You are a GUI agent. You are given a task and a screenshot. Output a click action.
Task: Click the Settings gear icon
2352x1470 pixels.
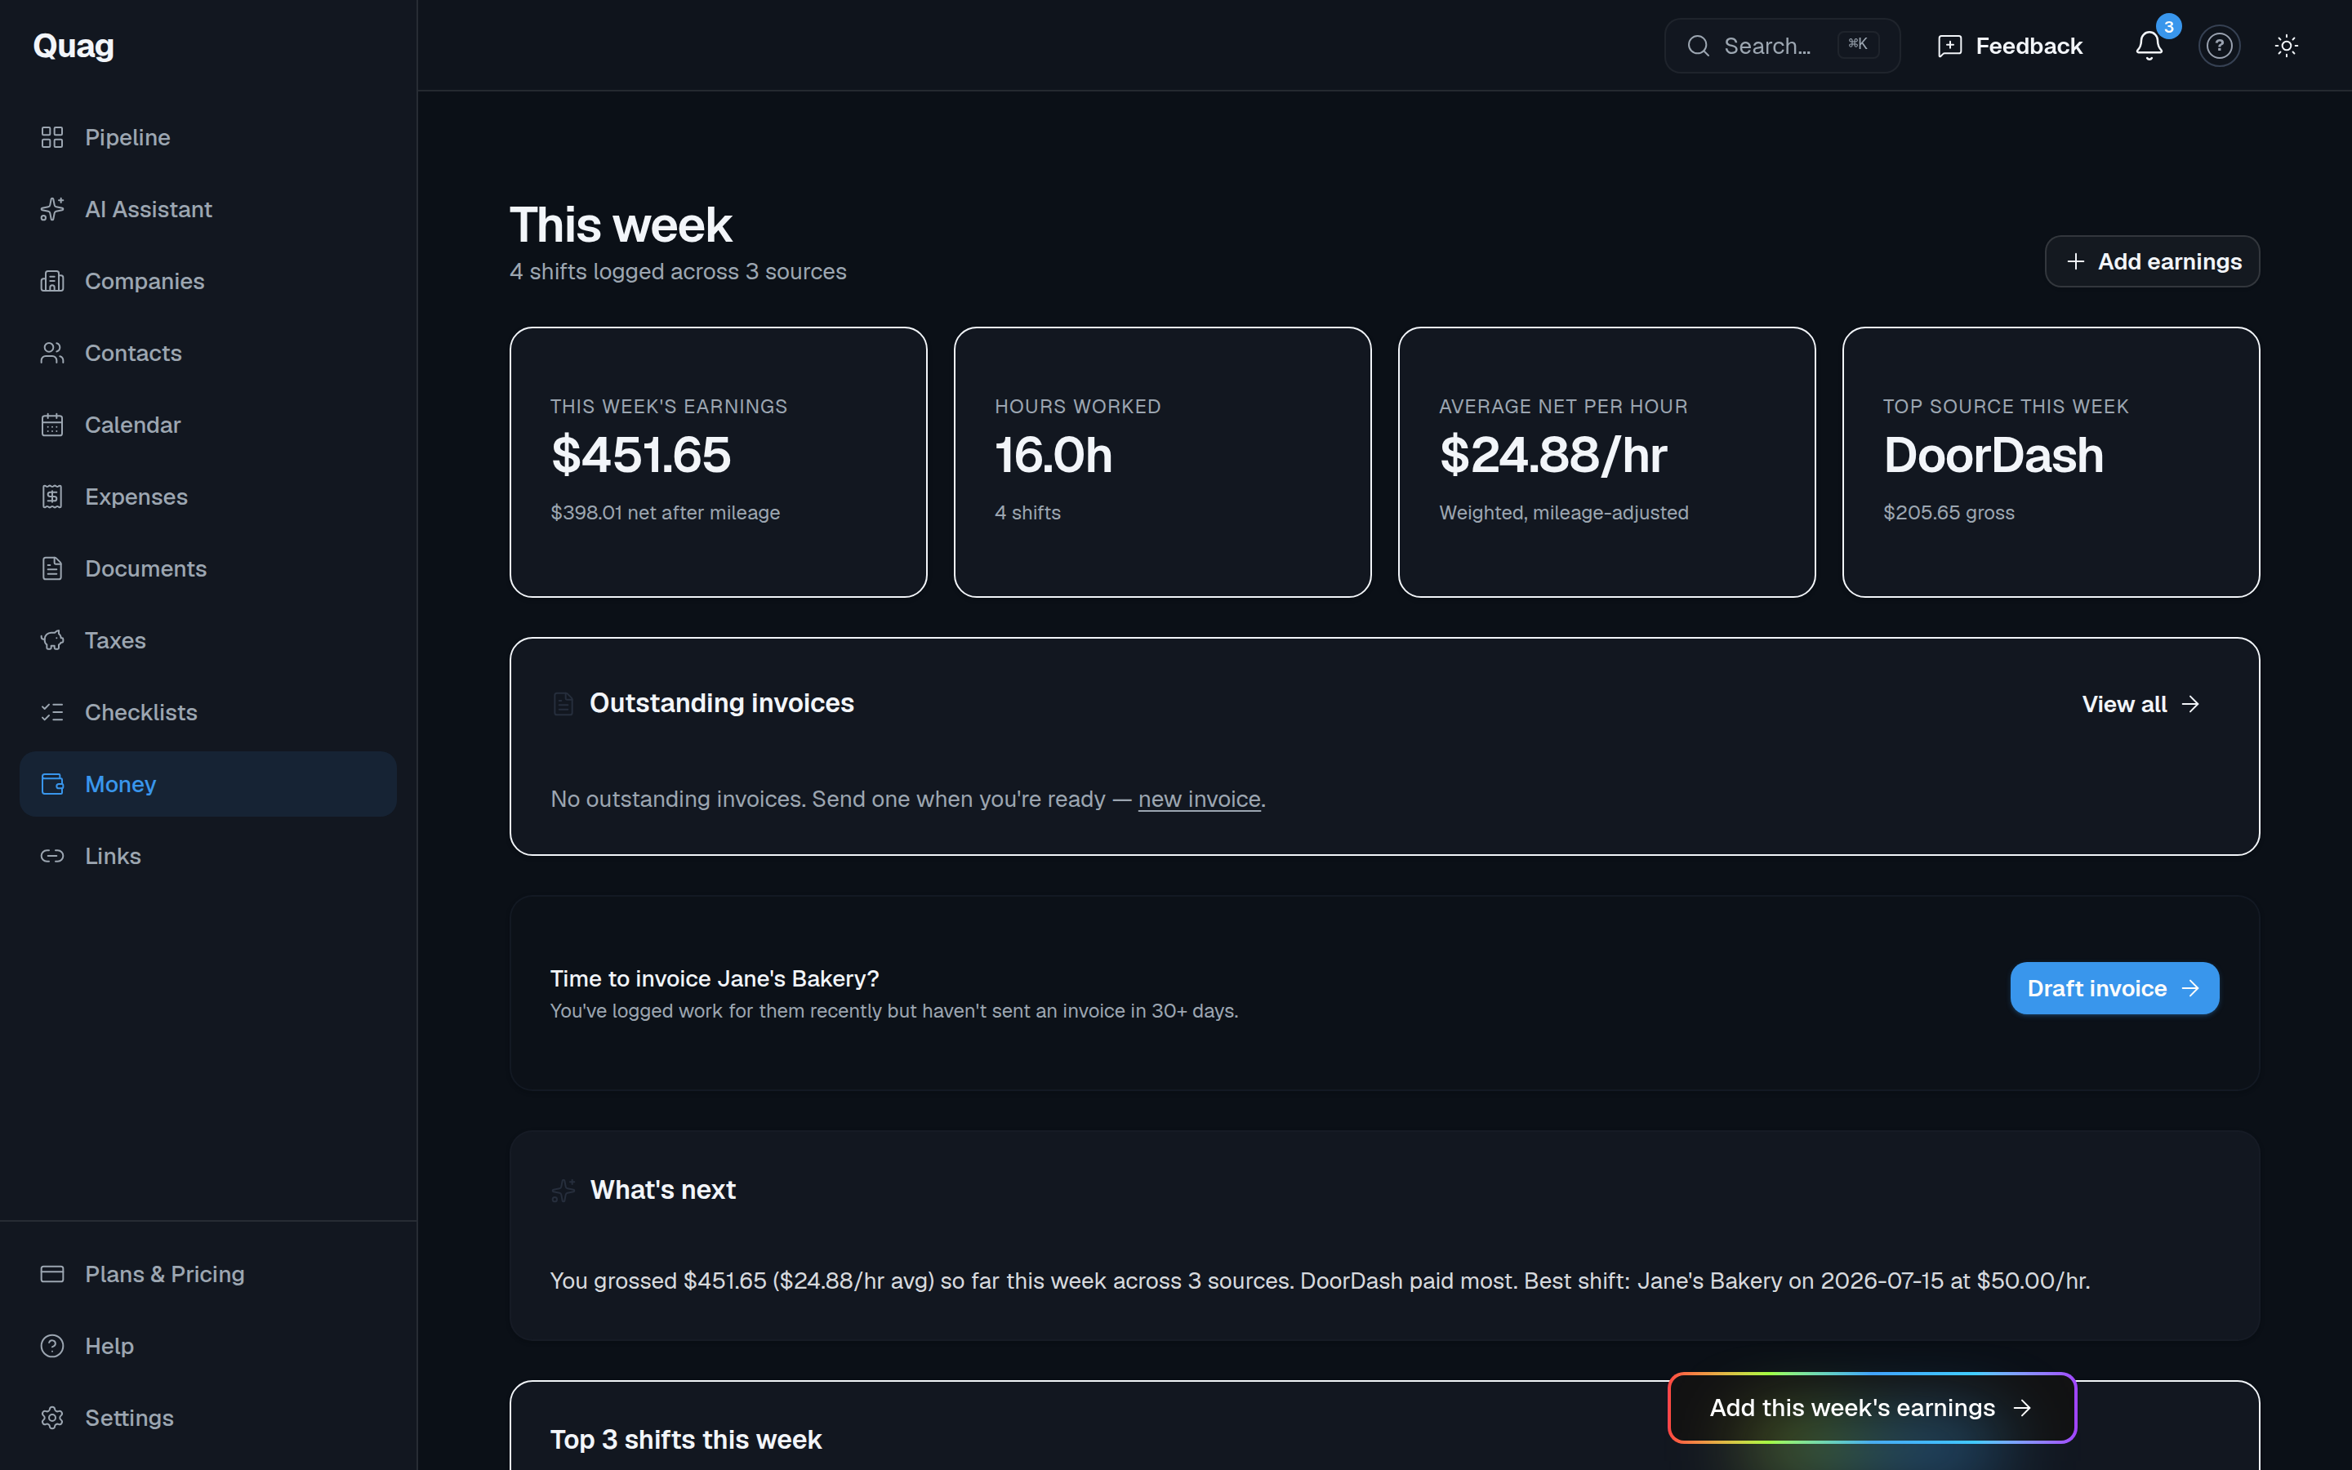click(52, 1419)
